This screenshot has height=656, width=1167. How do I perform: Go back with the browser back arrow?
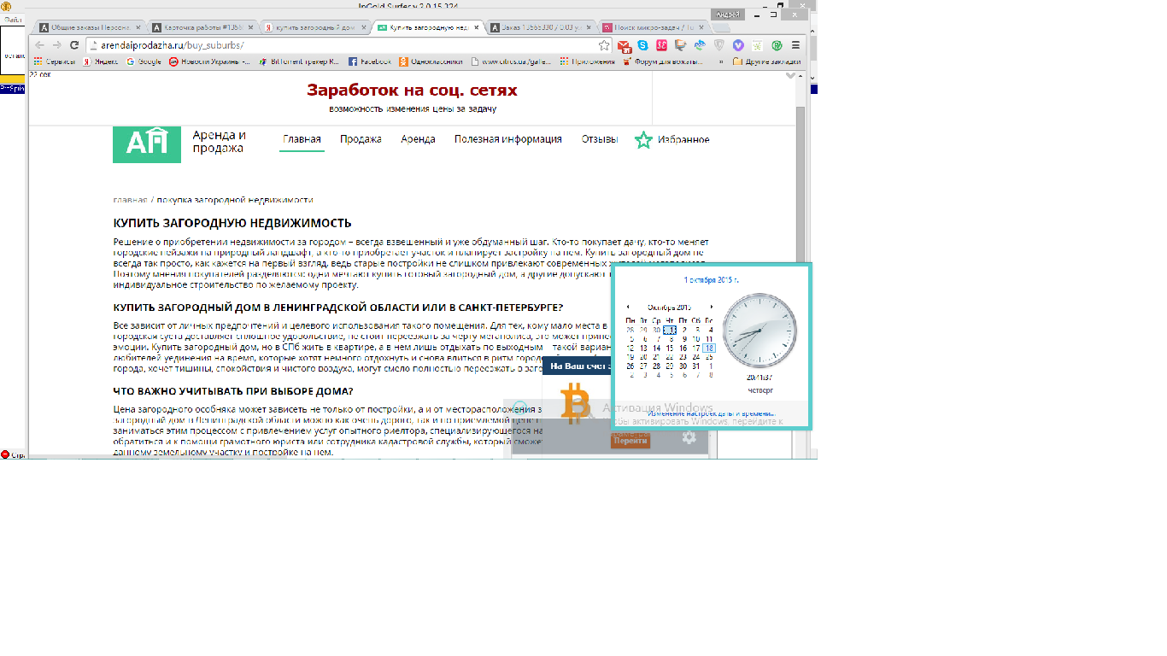39,45
